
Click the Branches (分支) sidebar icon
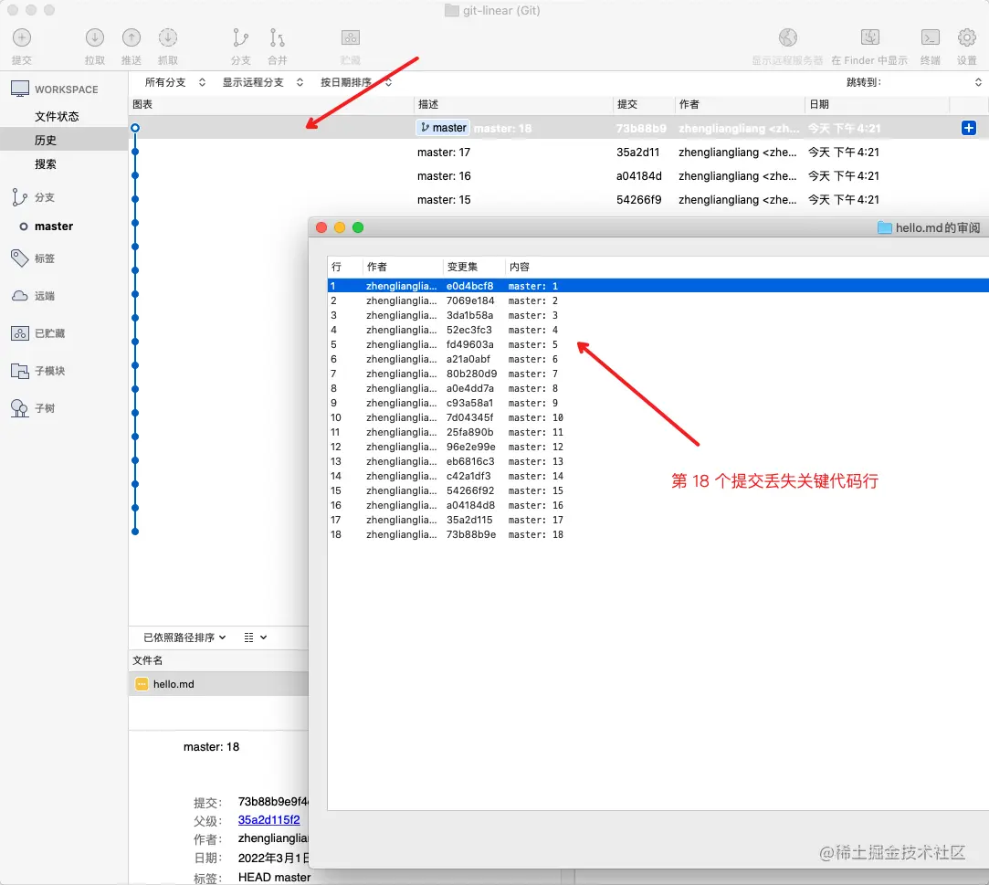(19, 197)
